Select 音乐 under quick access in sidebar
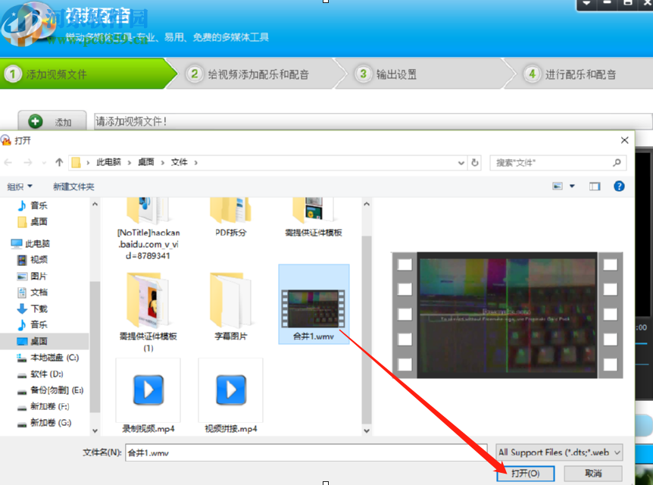653x485 pixels. [x=33, y=205]
